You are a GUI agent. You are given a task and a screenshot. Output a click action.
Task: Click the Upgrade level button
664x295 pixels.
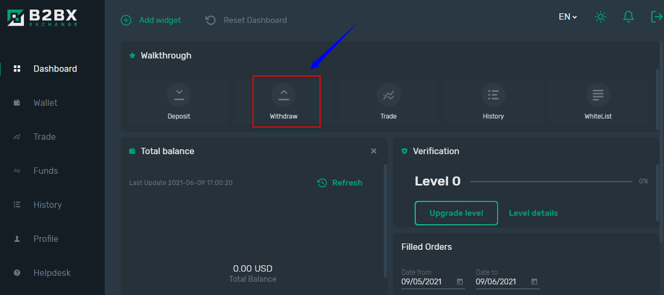[456, 213]
